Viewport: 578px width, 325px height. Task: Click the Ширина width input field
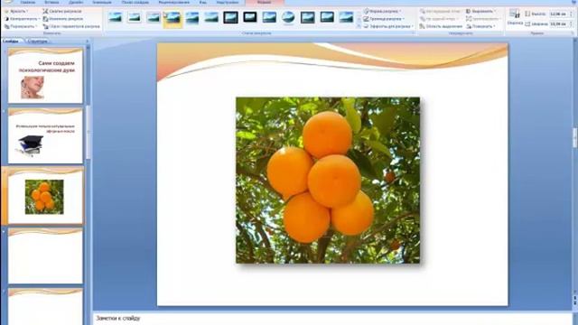click(x=558, y=23)
